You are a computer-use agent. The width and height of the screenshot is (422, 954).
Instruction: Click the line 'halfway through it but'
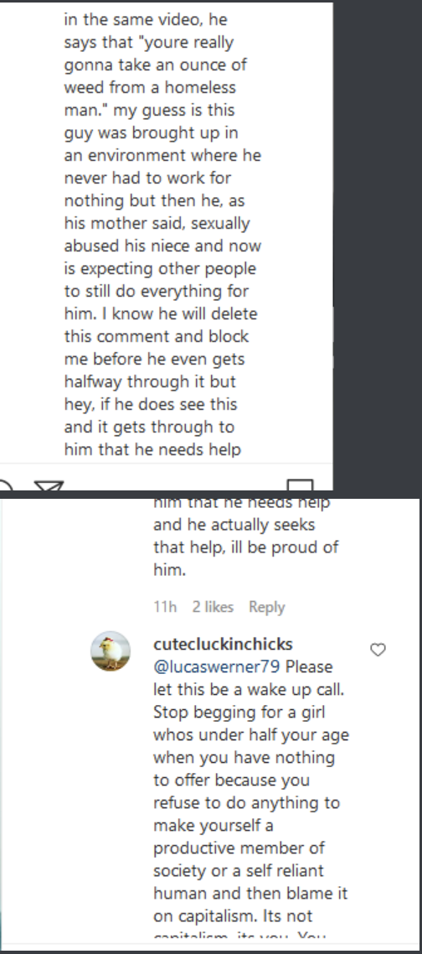150,381
